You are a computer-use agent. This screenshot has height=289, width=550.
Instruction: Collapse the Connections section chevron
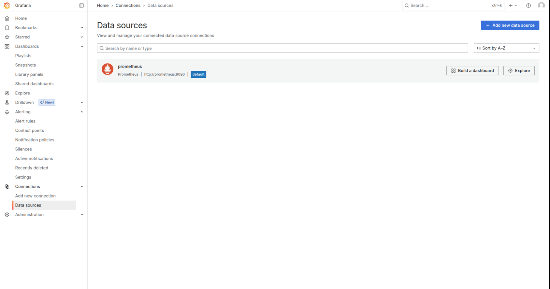82,187
